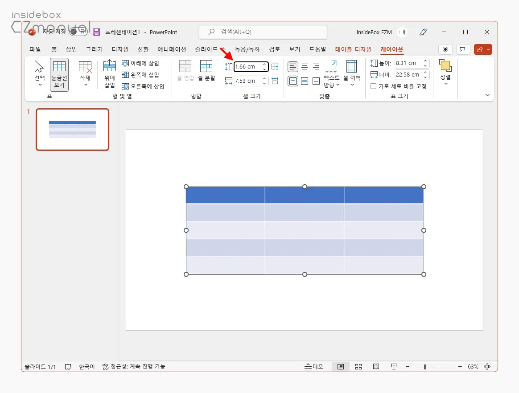Enable 가로 세로 비율 고정 checkbox
Viewport: 519px width, 393px height.
click(x=374, y=86)
